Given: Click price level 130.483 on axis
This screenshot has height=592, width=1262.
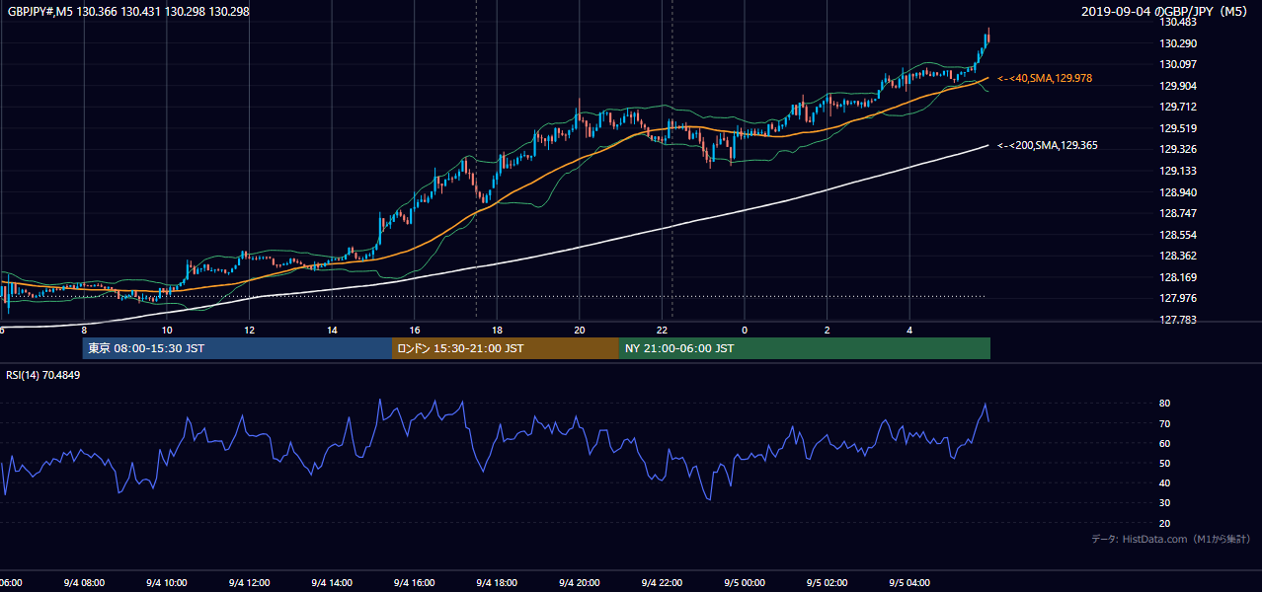Looking at the screenshot, I should point(1178,22).
